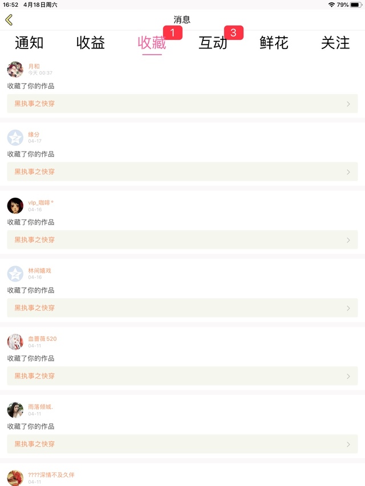
Task: Open vip_咖啡's avatar picture
Action: [15, 206]
